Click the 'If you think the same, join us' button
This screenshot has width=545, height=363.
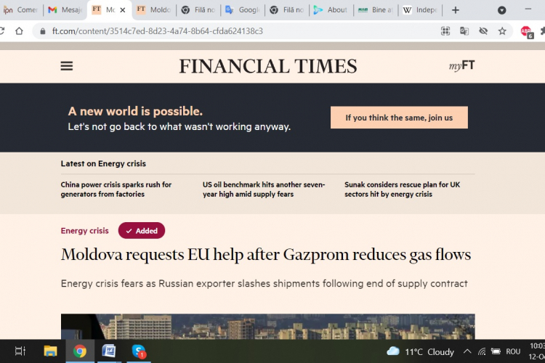tap(399, 118)
